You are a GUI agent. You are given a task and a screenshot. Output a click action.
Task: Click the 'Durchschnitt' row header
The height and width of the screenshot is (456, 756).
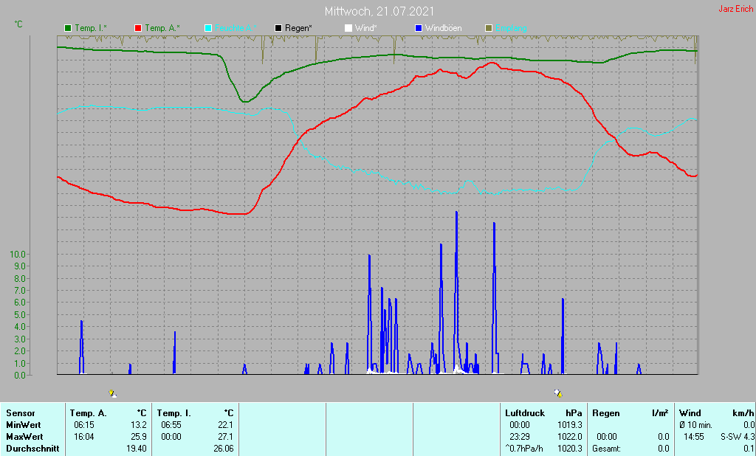[x=32, y=449]
